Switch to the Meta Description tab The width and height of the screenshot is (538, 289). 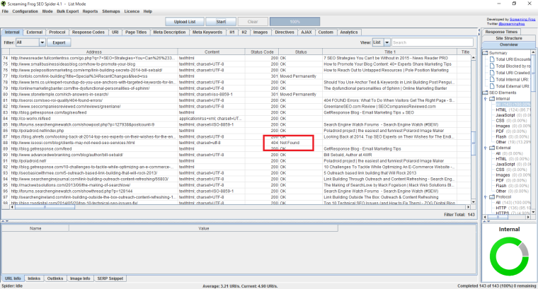pyautogui.click(x=169, y=33)
